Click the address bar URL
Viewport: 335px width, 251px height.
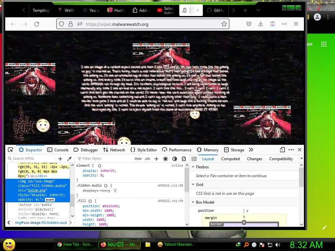point(117,24)
